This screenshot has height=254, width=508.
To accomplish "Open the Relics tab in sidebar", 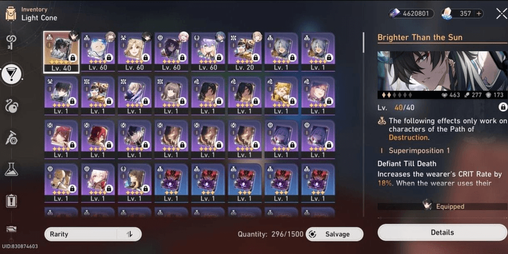I will click(x=12, y=106).
